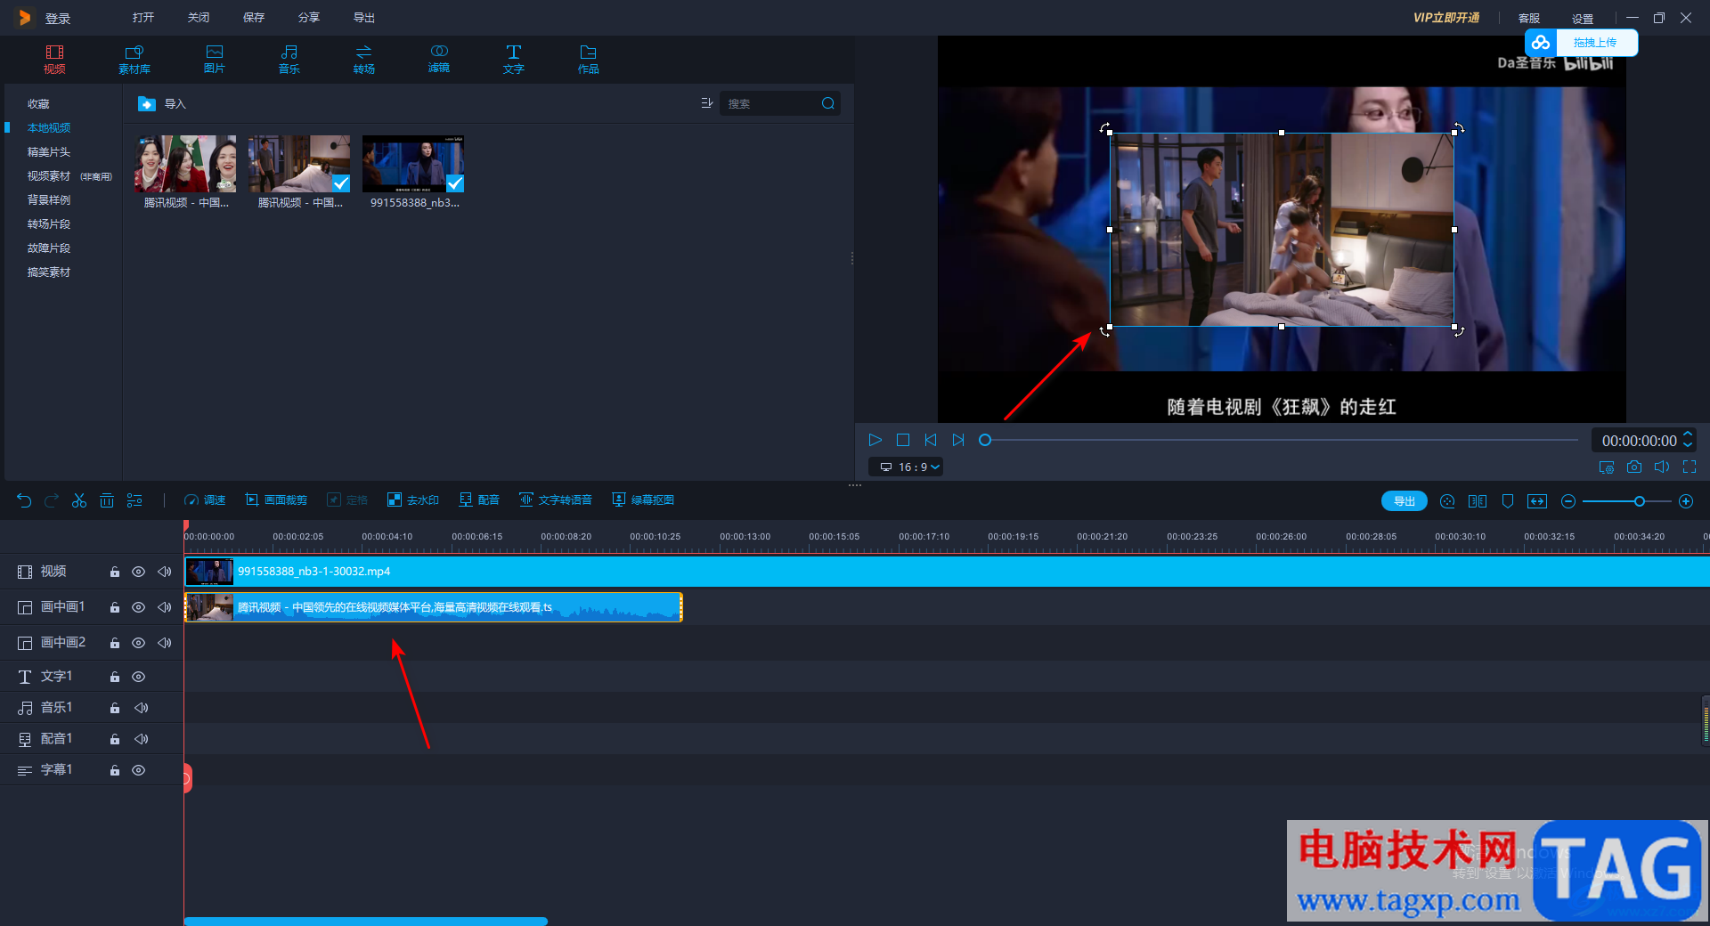Click the blue 导出 export button
Image resolution: width=1710 pixels, height=926 pixels.
[x=1405, y=501]
